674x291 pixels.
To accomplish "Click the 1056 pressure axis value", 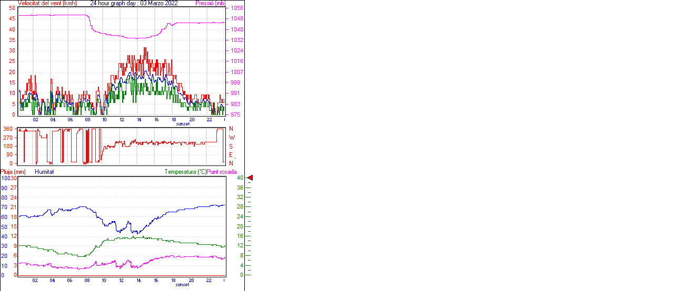I will [236, 8].
